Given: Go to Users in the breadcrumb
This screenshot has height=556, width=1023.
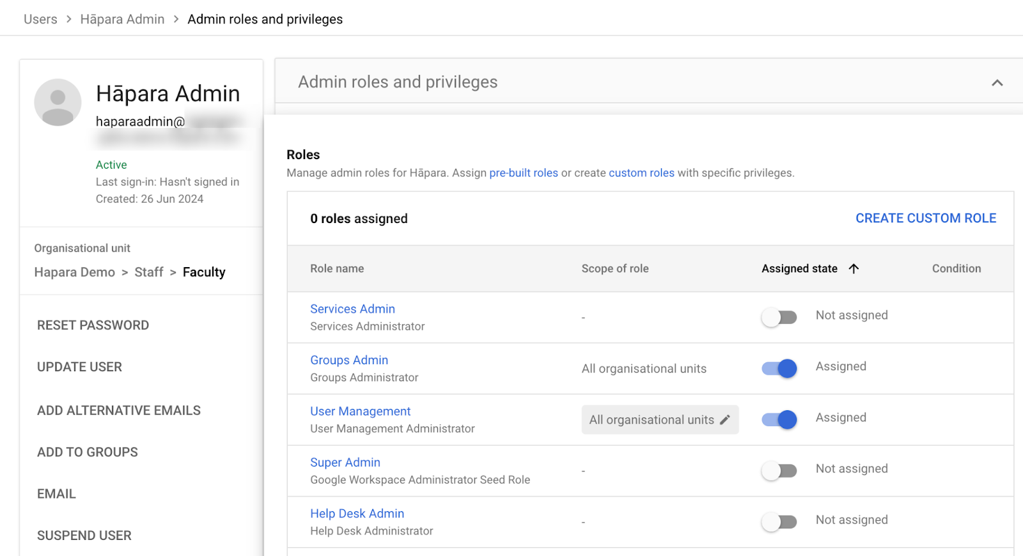Looking at the screenshot, I should click(40, 19).
